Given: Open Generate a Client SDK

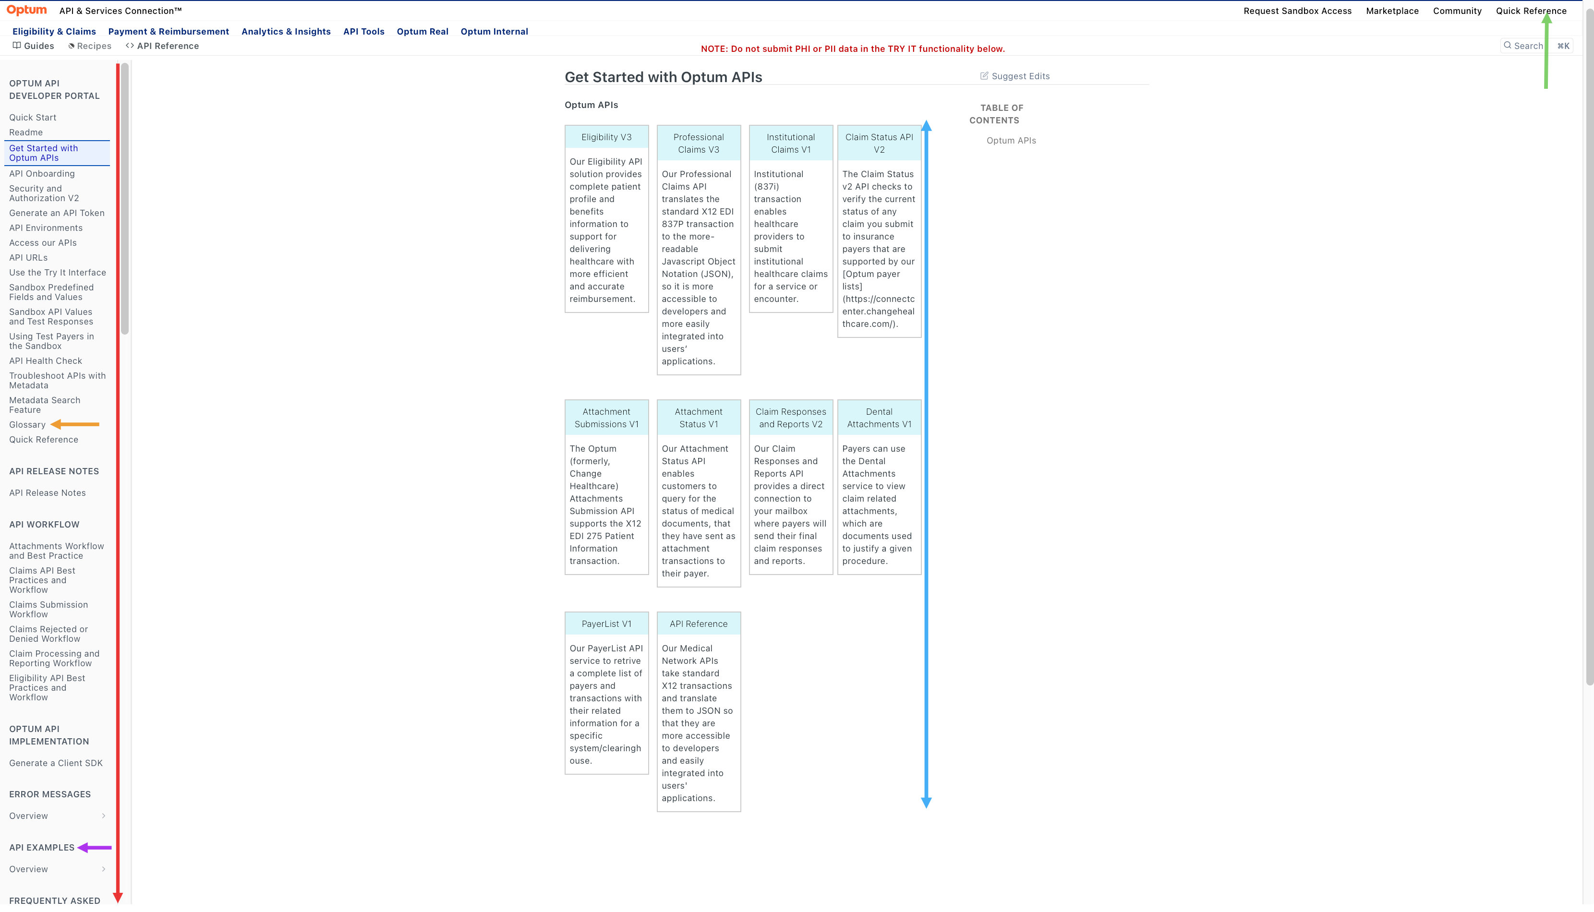Looking at the screenshot, I should pos(56,763).
